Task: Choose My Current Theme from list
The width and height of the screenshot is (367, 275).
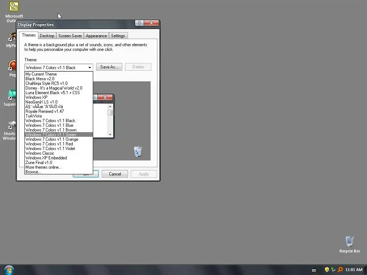Action: 59,74
